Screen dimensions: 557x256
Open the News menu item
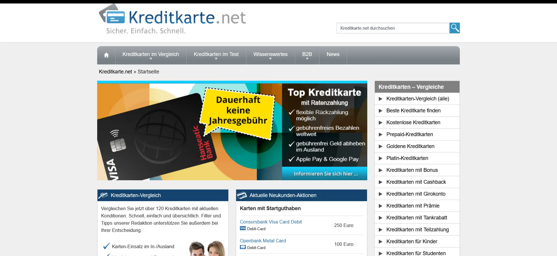click(333, 54)
